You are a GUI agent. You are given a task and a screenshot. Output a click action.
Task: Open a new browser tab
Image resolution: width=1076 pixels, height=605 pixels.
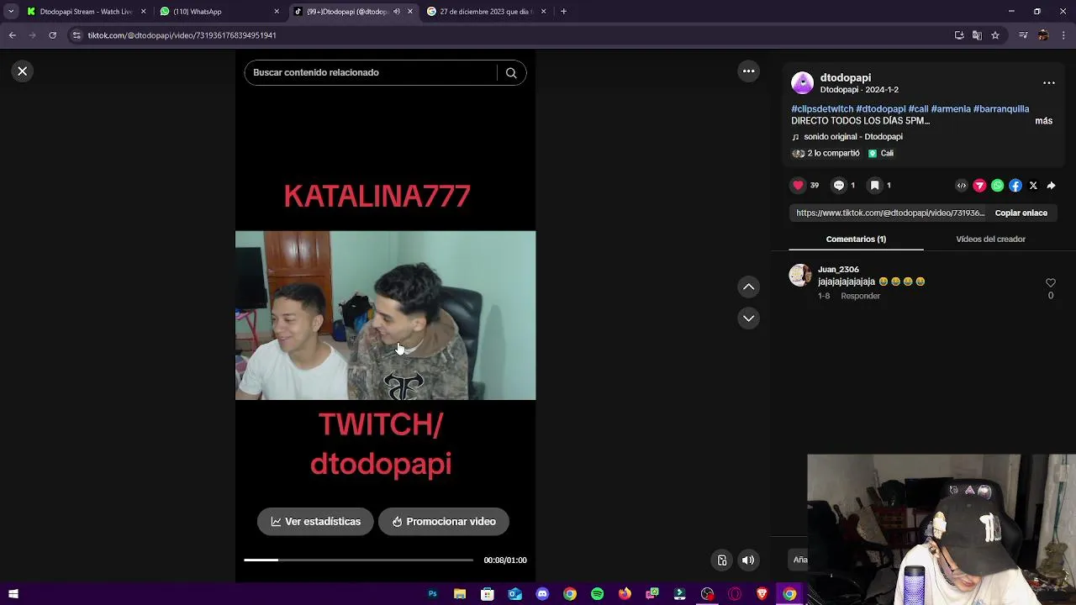563,12
